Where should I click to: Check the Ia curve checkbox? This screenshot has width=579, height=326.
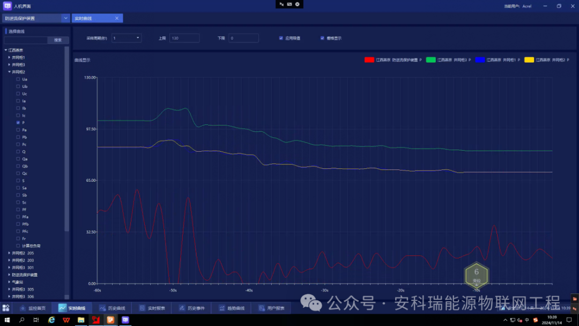[x=18, y=101]
